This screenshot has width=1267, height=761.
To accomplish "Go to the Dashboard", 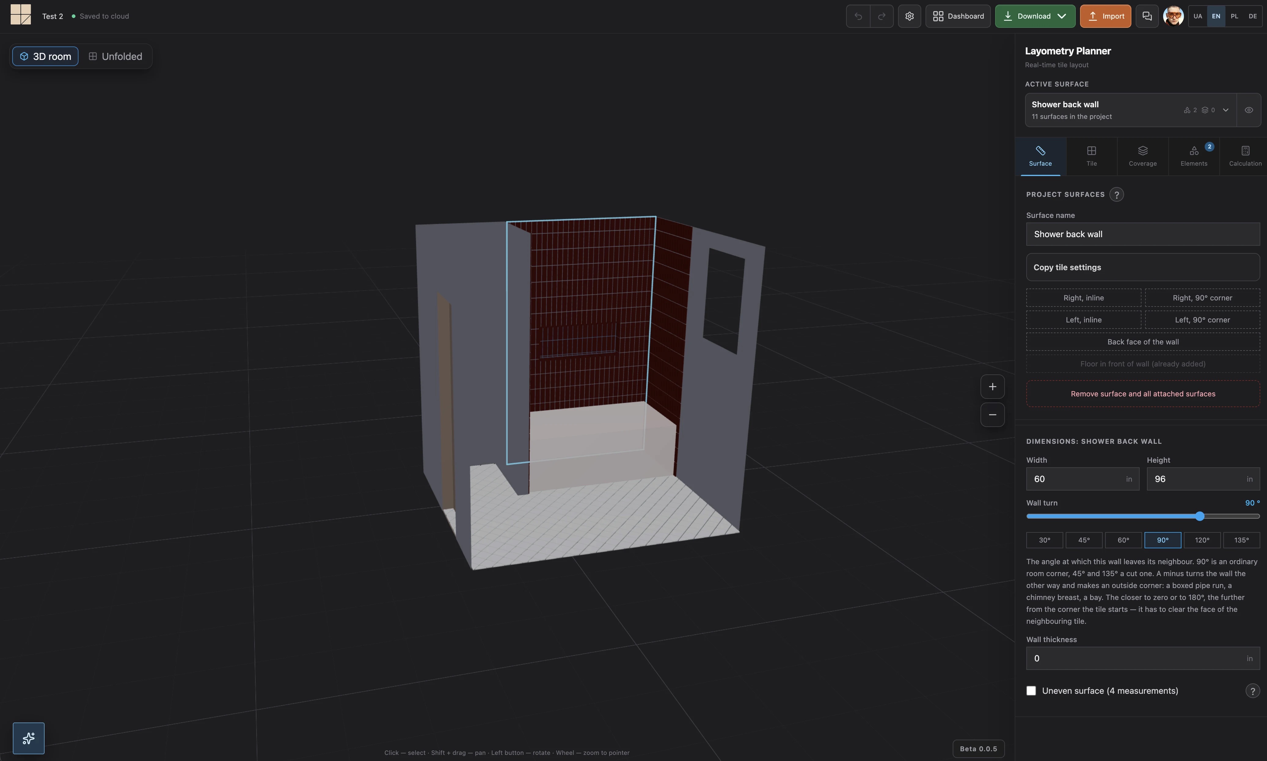I will coord(958,17).
